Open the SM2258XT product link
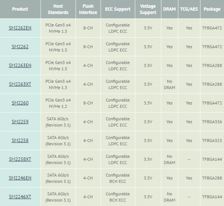Screen dimensions: 224x206 20,159
